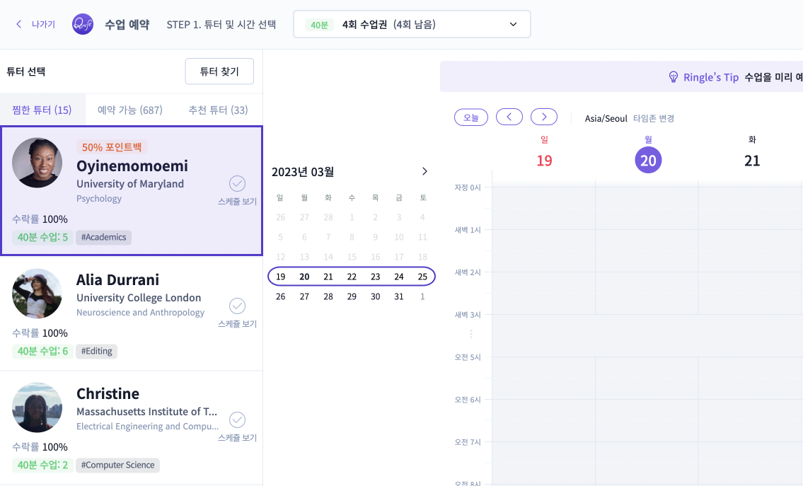The image size is (803, 486).
Task: Switch to 예약 가능 (687) tab
Action: 130,110
